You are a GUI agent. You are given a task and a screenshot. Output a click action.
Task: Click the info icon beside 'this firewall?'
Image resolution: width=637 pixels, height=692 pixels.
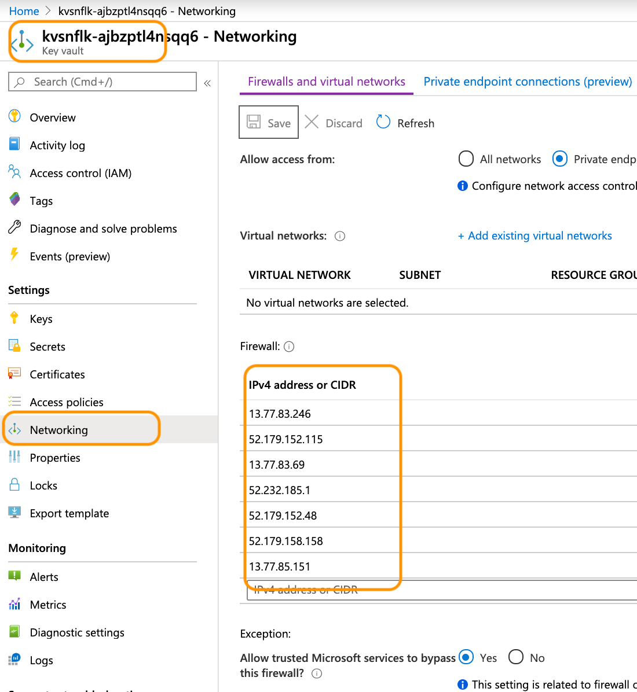(x=317, y=673)
